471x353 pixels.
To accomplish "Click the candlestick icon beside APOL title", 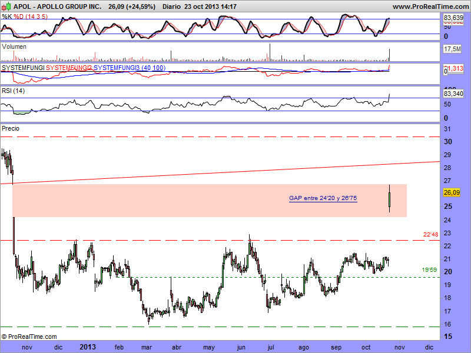I will pyautogui.click(x=6, y=6).
